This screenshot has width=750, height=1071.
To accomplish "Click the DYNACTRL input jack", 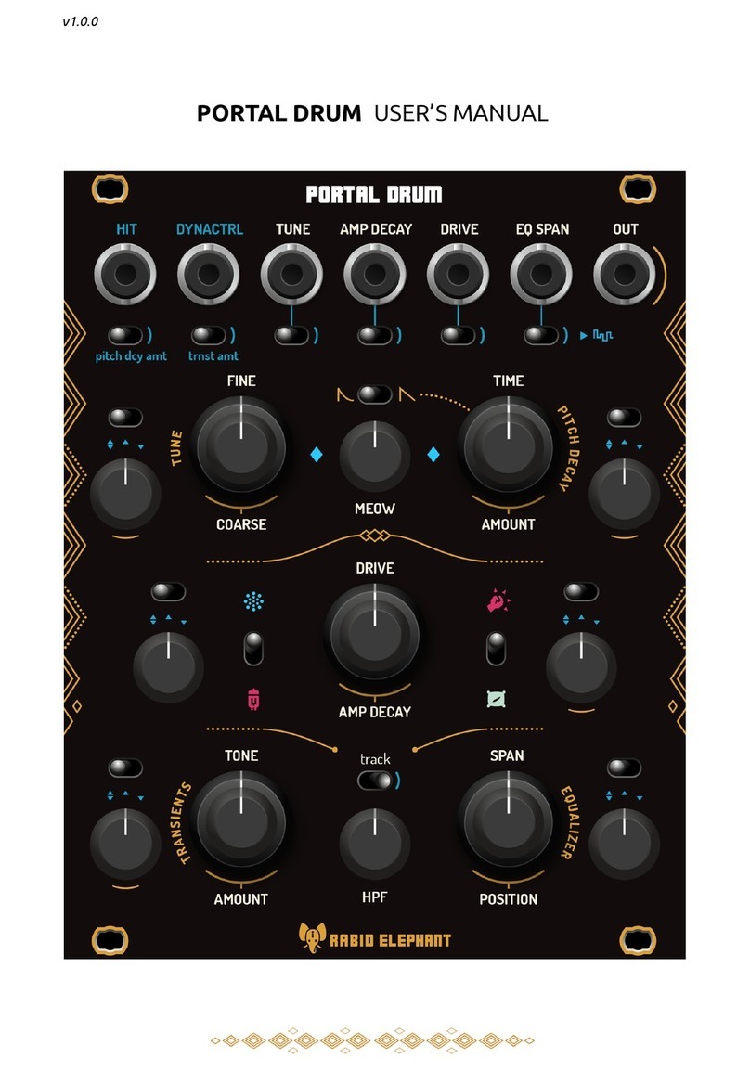I will tap(208, 274).
